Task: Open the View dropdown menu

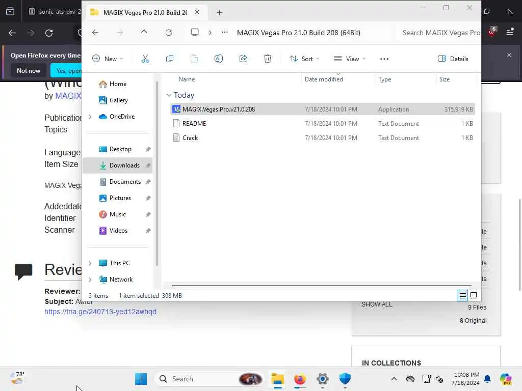Action: (350, 59)
